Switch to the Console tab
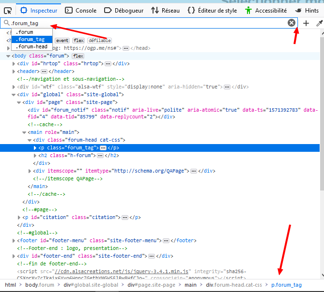The height and width of the screenshot is (292, 324). coord(81,10)
